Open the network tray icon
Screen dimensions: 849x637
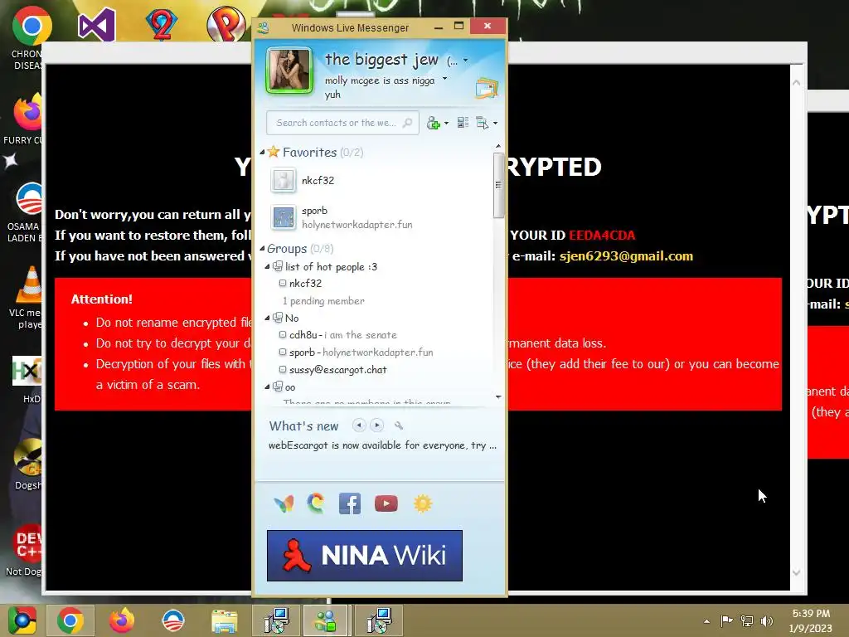(747, 621)
